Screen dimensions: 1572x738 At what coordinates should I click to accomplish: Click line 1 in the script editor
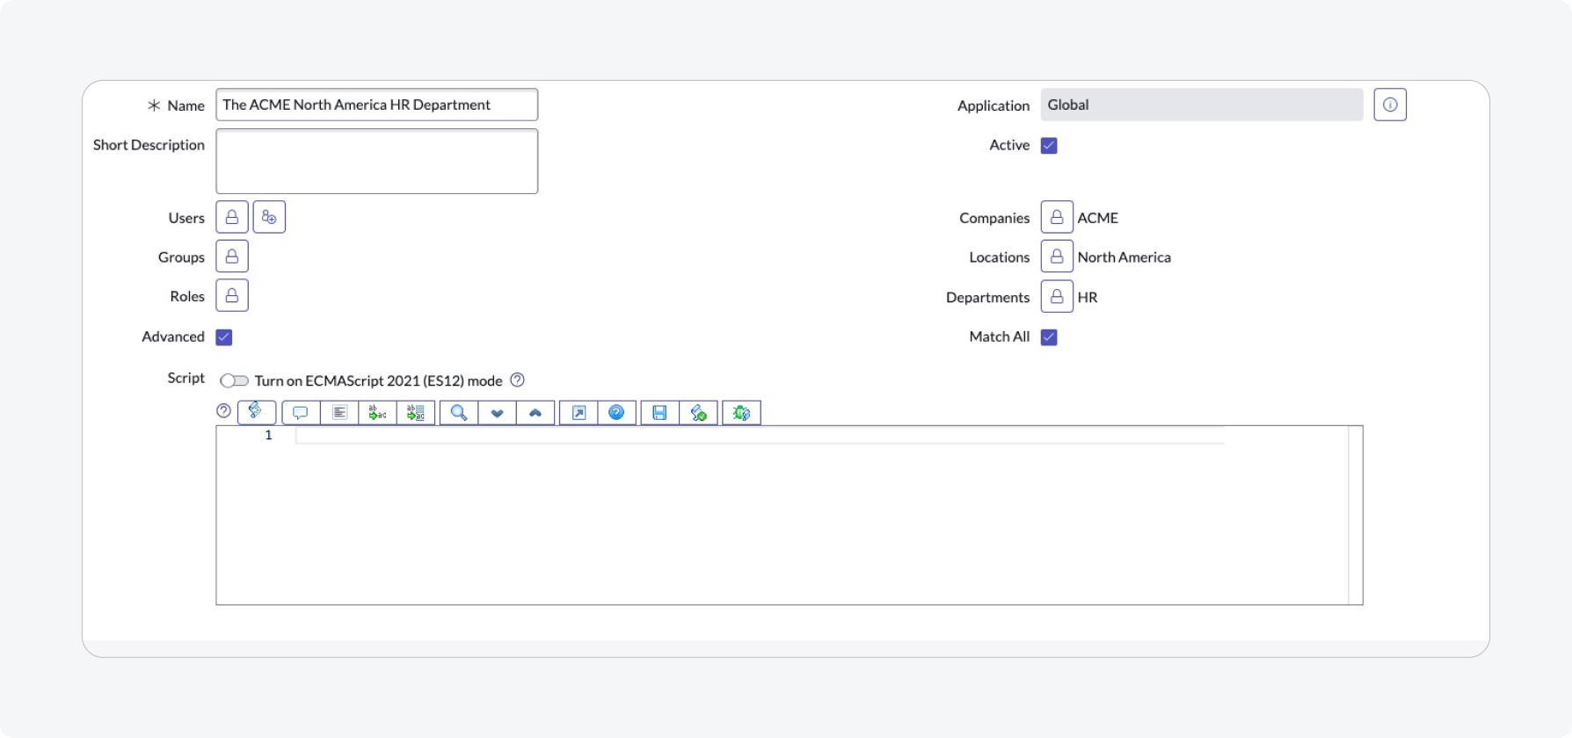tap(760, 436)
